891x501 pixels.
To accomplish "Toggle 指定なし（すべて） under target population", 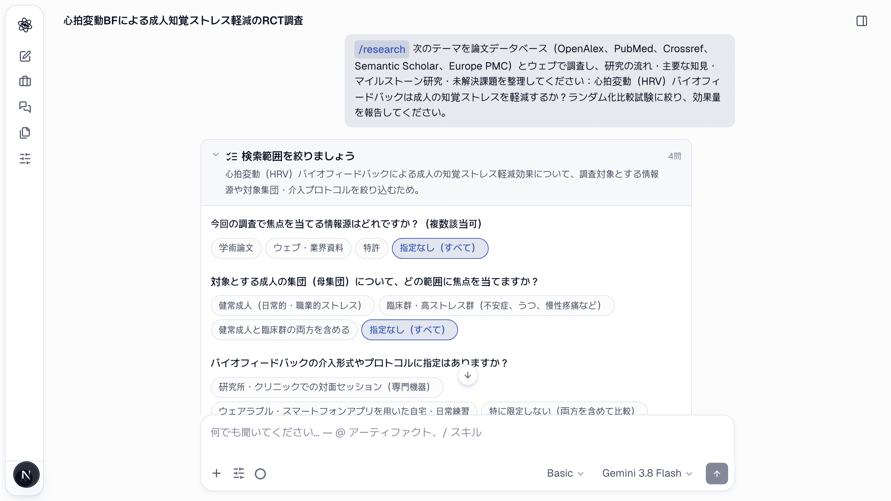I will click(x=409, y=330).
